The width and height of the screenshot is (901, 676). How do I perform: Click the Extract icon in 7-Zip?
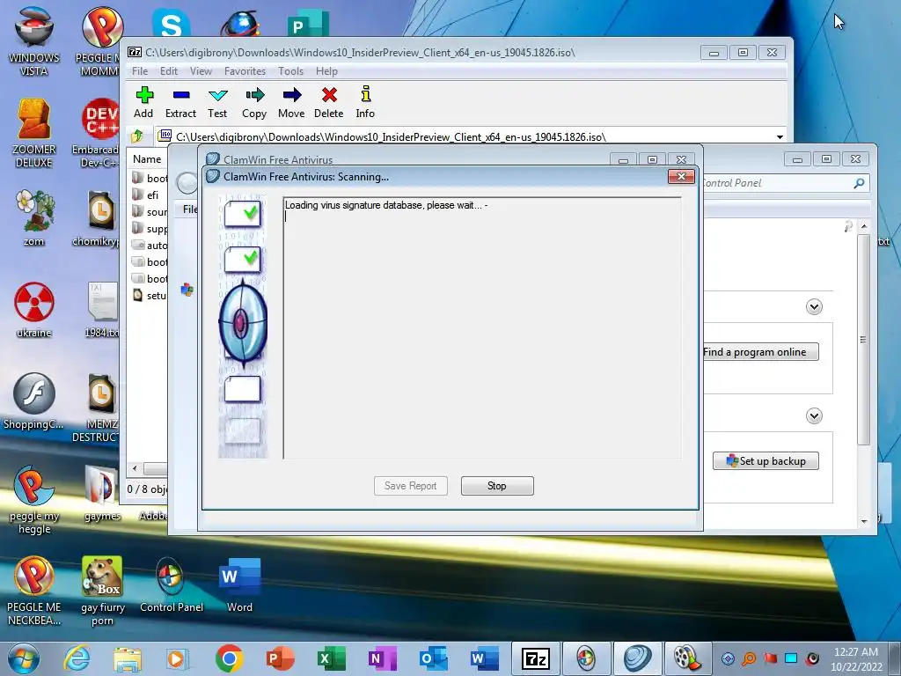(181, 102)
